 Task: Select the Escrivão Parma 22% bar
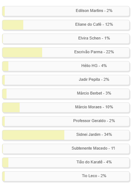[x=66, y=52]
